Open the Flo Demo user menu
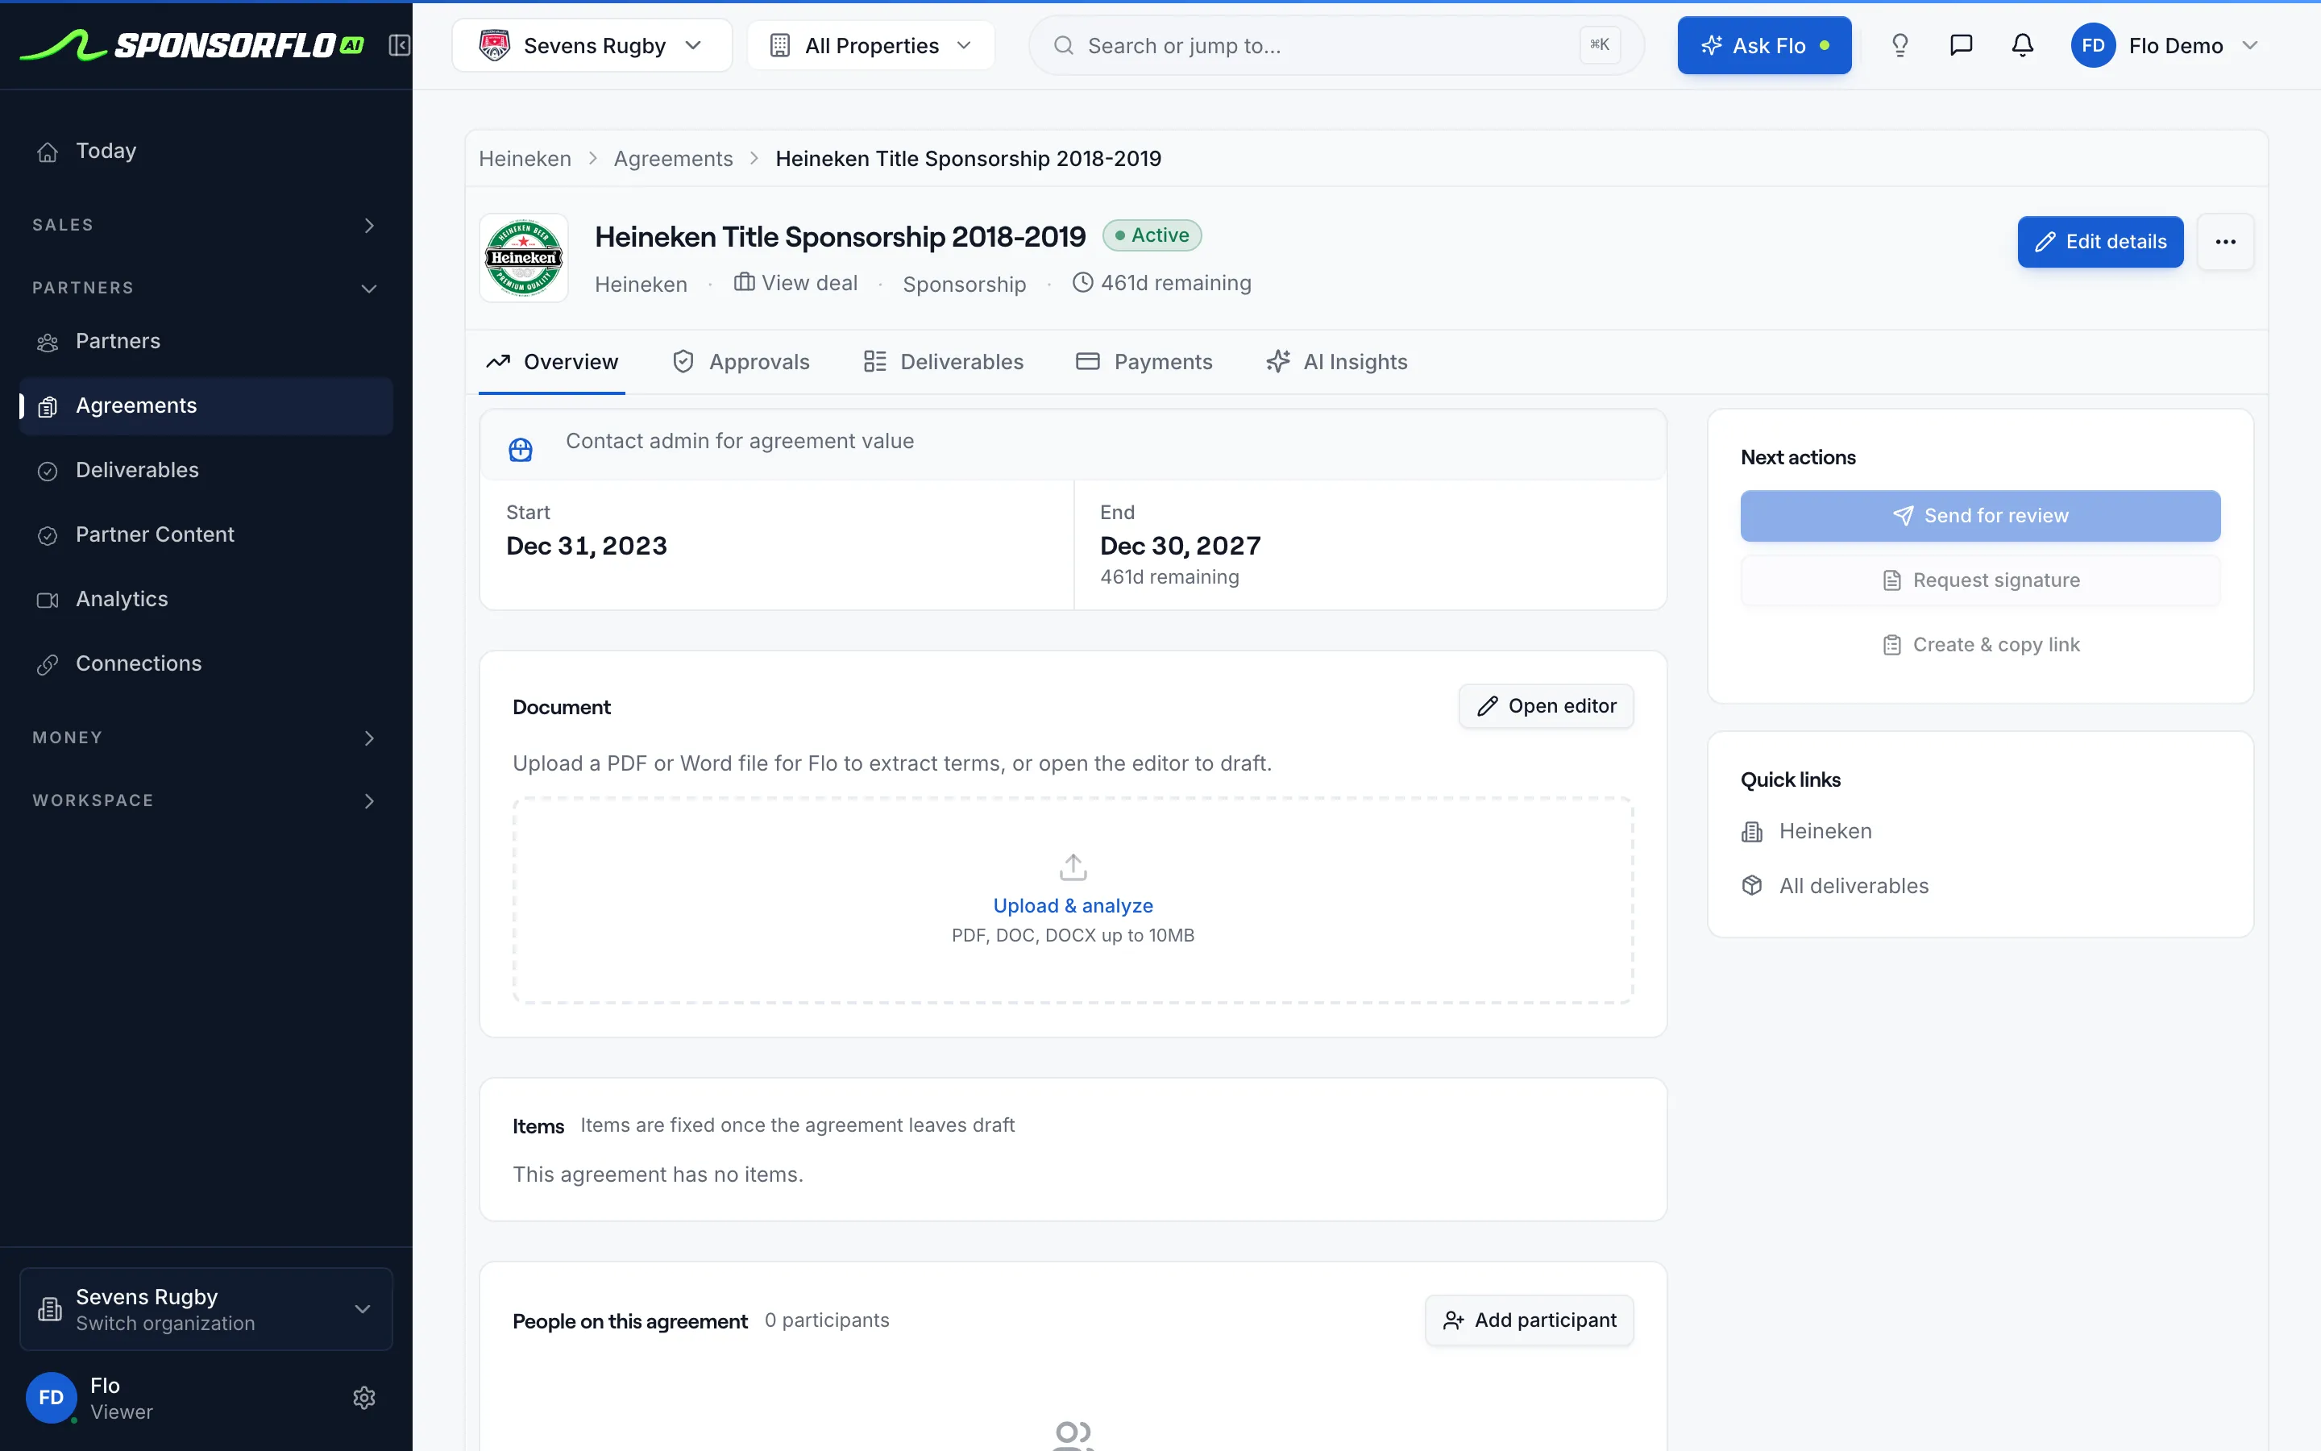Image resolution: width=2321 pixels, height=1451 pixels. pyautogui.click(x=2165, y=45)
